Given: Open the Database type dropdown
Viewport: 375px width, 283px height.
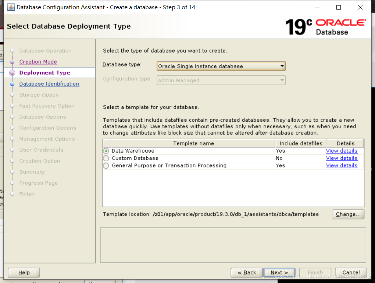Looking at the screenshot, I should pyautogui.click(x=221, y=66).
